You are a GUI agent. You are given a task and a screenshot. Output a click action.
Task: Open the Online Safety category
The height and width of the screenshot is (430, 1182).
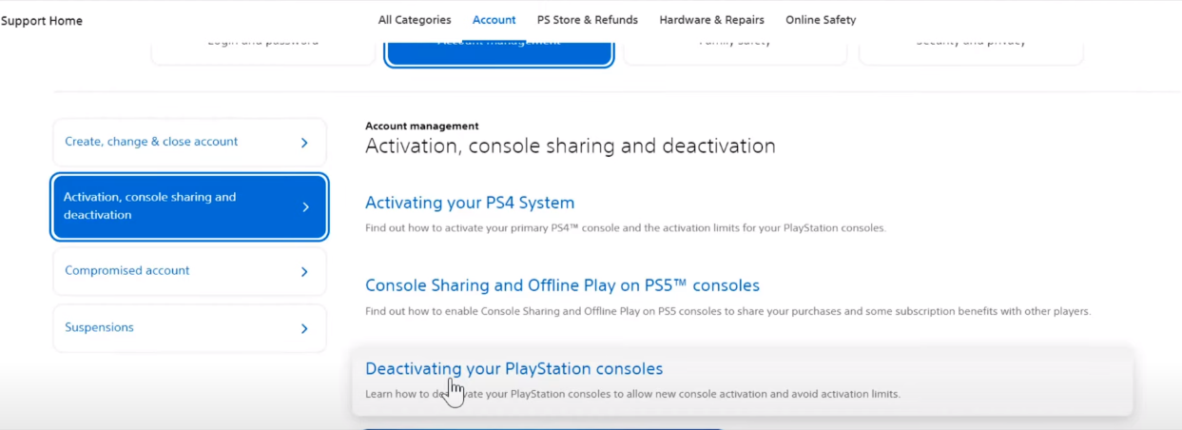[821, 20]
